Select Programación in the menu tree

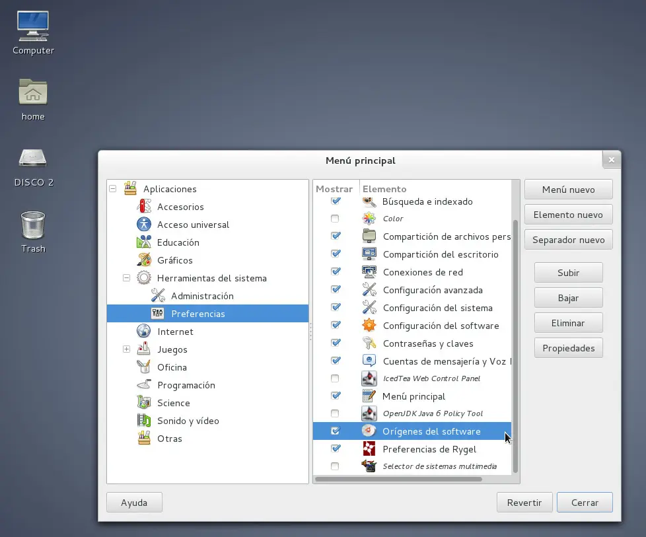click(x=186, y=385)
